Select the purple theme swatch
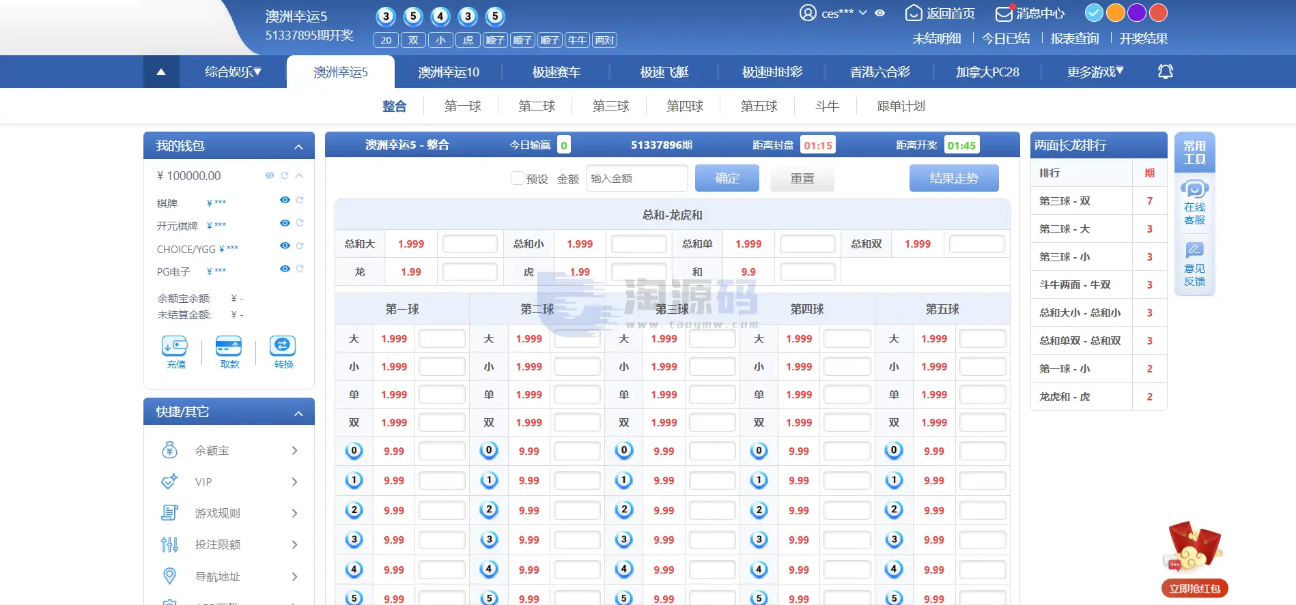This screenshot has width=1296, height=605. click(x=1136, y=13)
